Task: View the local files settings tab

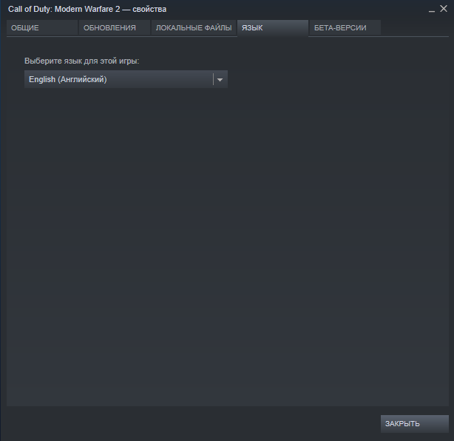Action: point(194,28)
